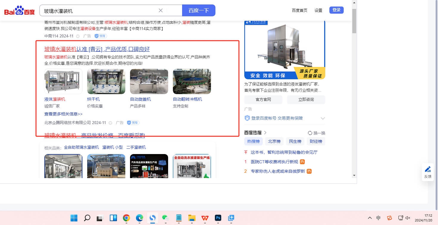Launch Google Chrome from the taskbar
Screen dimensions: 438x225
pos(126,218)
